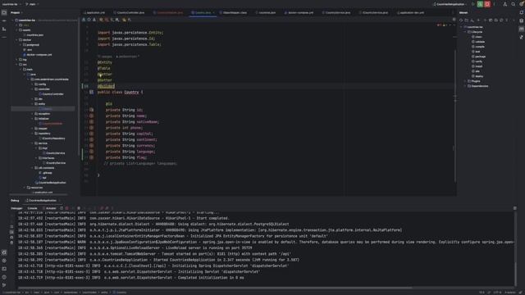Select countries.json in project tree

coord(33,34)
